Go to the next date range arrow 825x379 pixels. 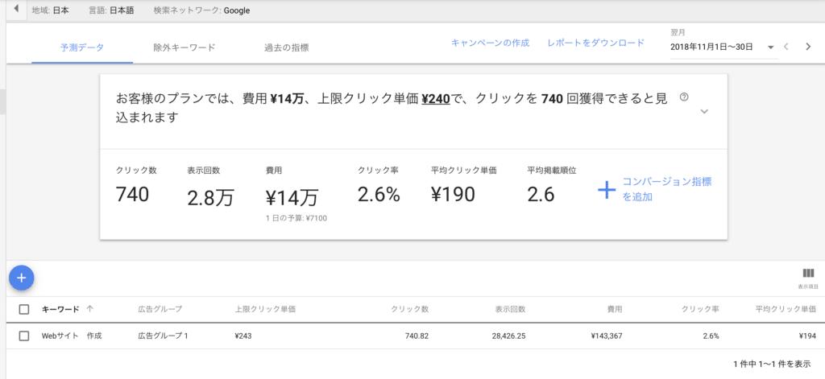808,47
